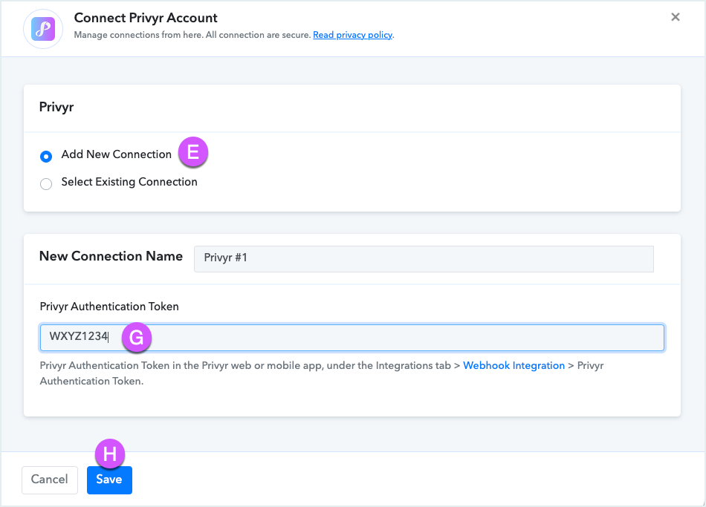This screenshot has width=706, height=507.
Task: Focus the Privyr Authentication Token input
Action: pos(352,338)
